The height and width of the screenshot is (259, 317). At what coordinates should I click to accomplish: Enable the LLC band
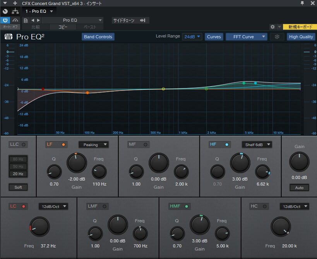pyautogui.click(x=18, y=145)
